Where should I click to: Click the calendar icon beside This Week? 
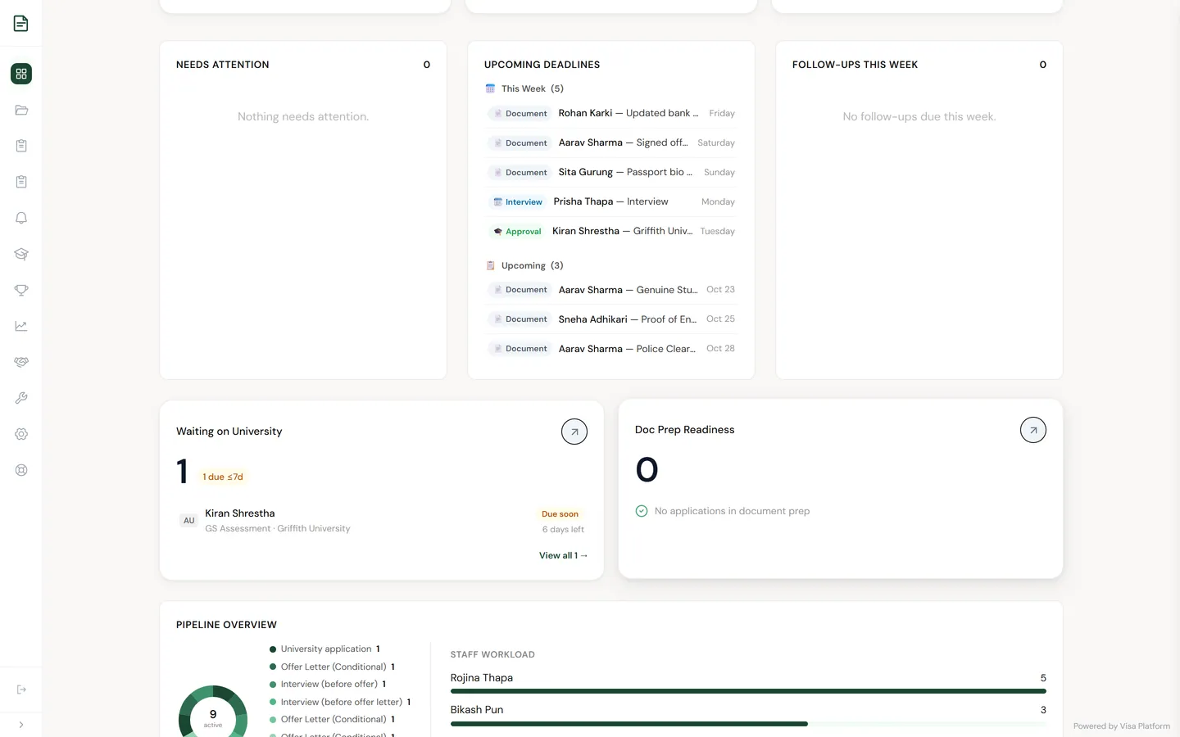click(x=490, y=88)
